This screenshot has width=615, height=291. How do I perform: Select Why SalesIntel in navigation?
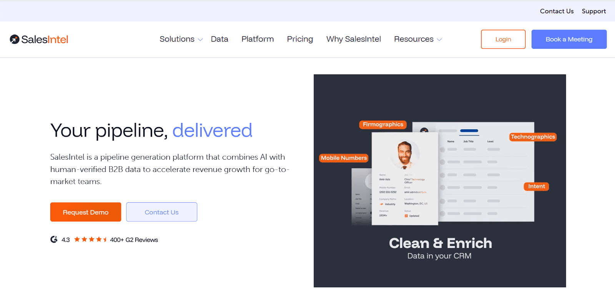[354, 39]
